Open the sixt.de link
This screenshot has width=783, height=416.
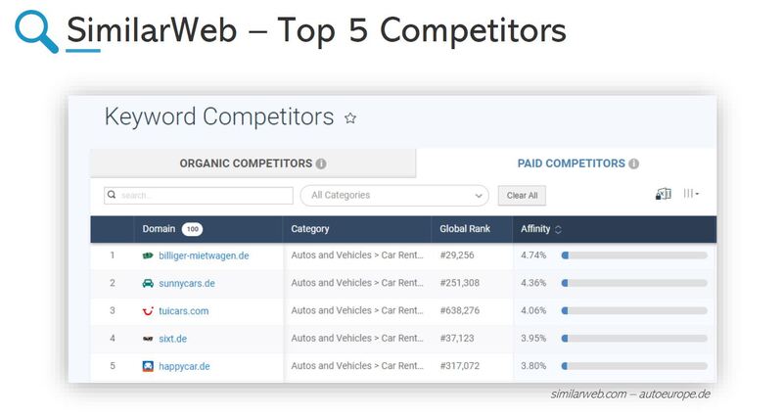(173, 339)
